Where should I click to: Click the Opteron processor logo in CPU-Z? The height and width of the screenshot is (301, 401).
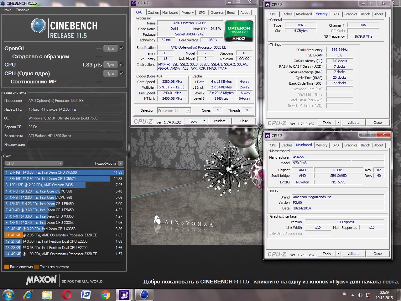point(239,31)
